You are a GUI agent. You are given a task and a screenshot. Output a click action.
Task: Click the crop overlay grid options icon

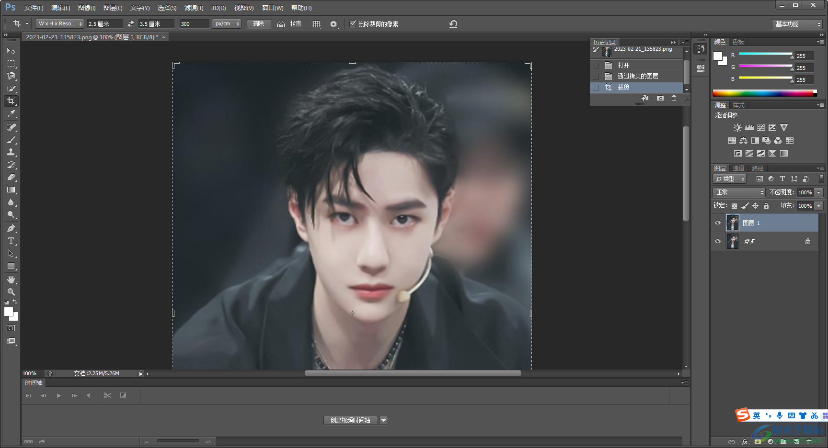click(x=317, y=24)
